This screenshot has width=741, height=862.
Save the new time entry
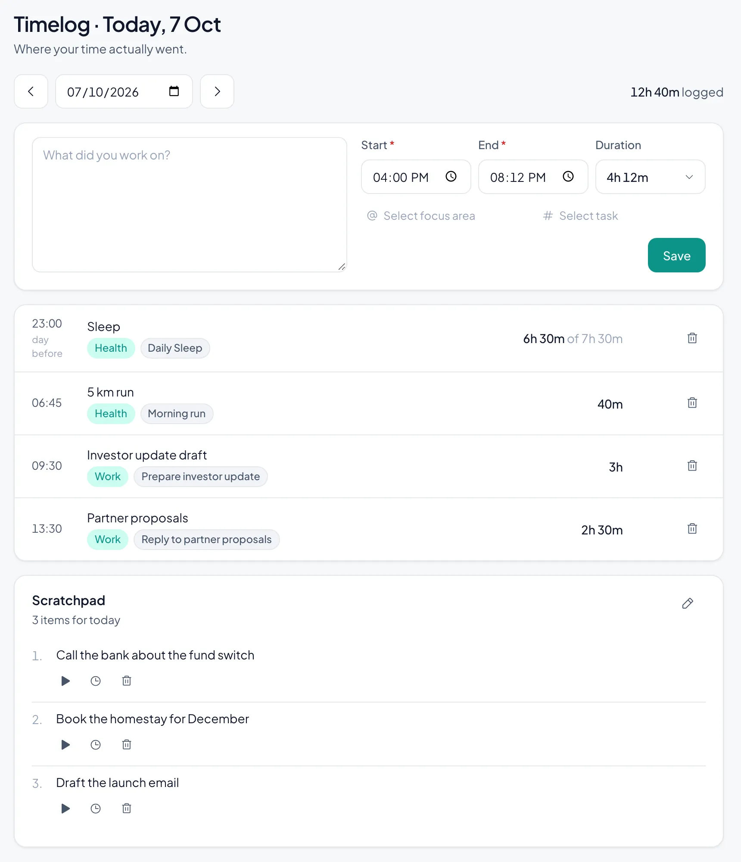coord(676,255)
